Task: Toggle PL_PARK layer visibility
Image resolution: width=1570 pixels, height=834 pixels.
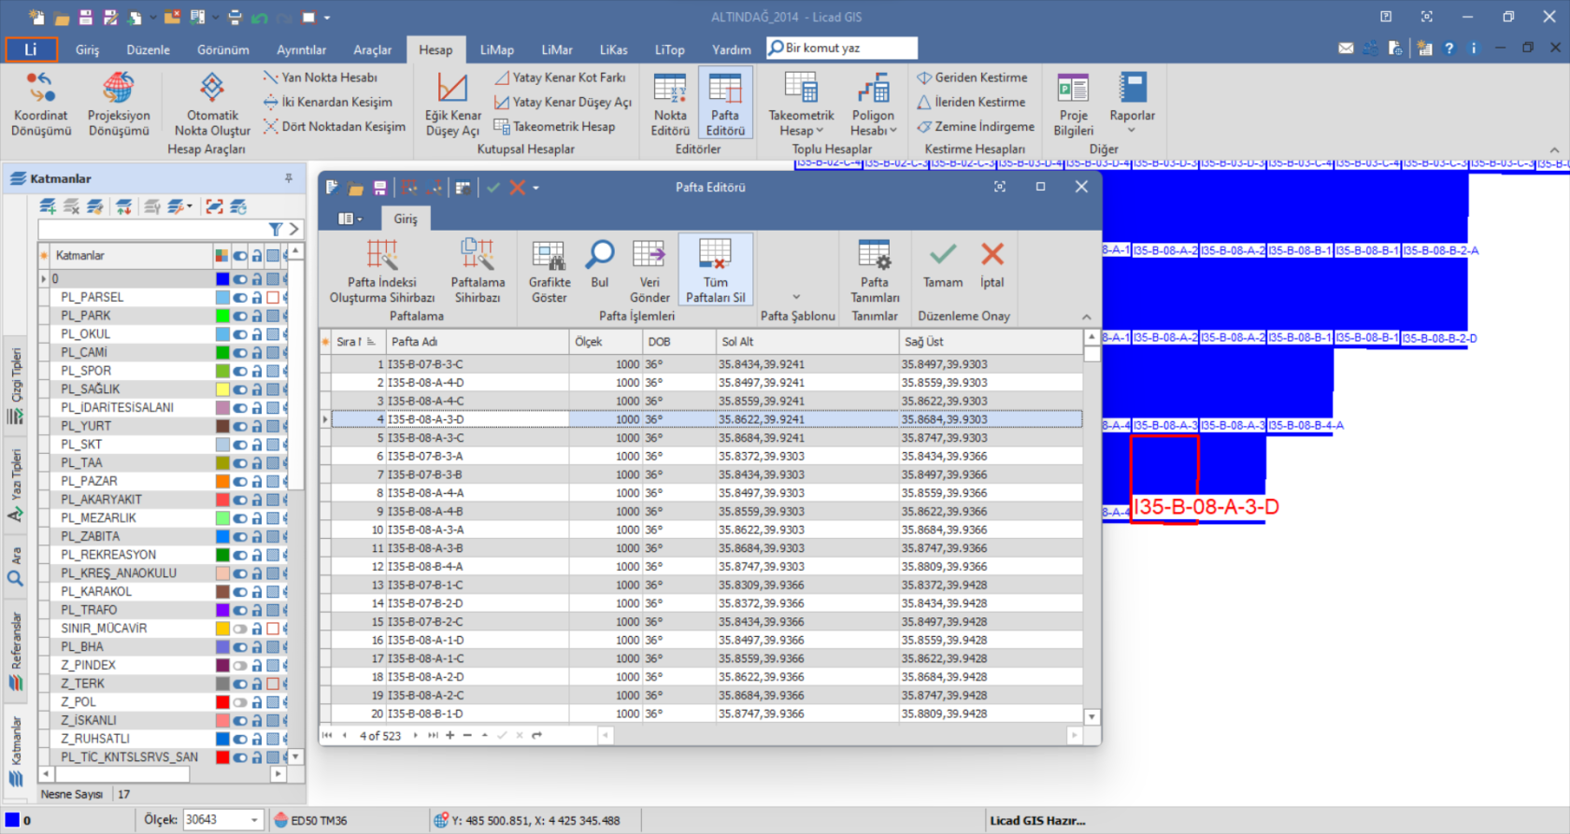Action: [240, 316]
